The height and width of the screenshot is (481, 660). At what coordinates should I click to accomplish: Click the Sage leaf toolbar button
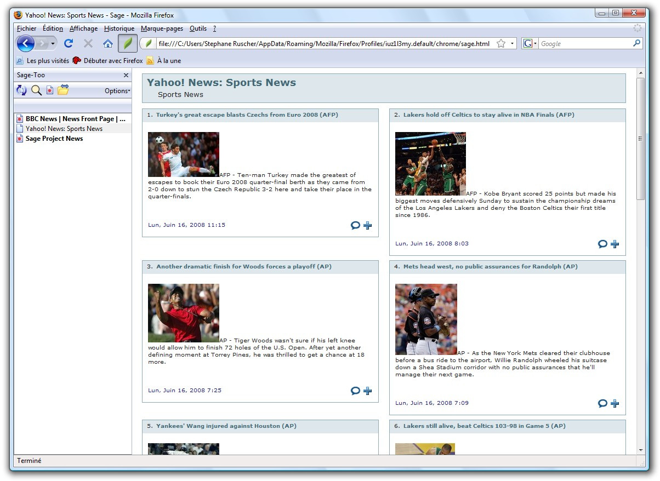(128, 43)
